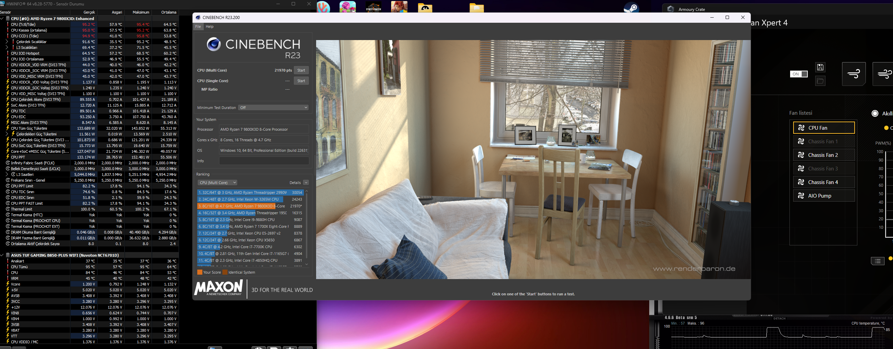Screen dimensions: 893x349
Task: Click the lightning icon beside CPU TDC
Action: (x=7, y=111)
